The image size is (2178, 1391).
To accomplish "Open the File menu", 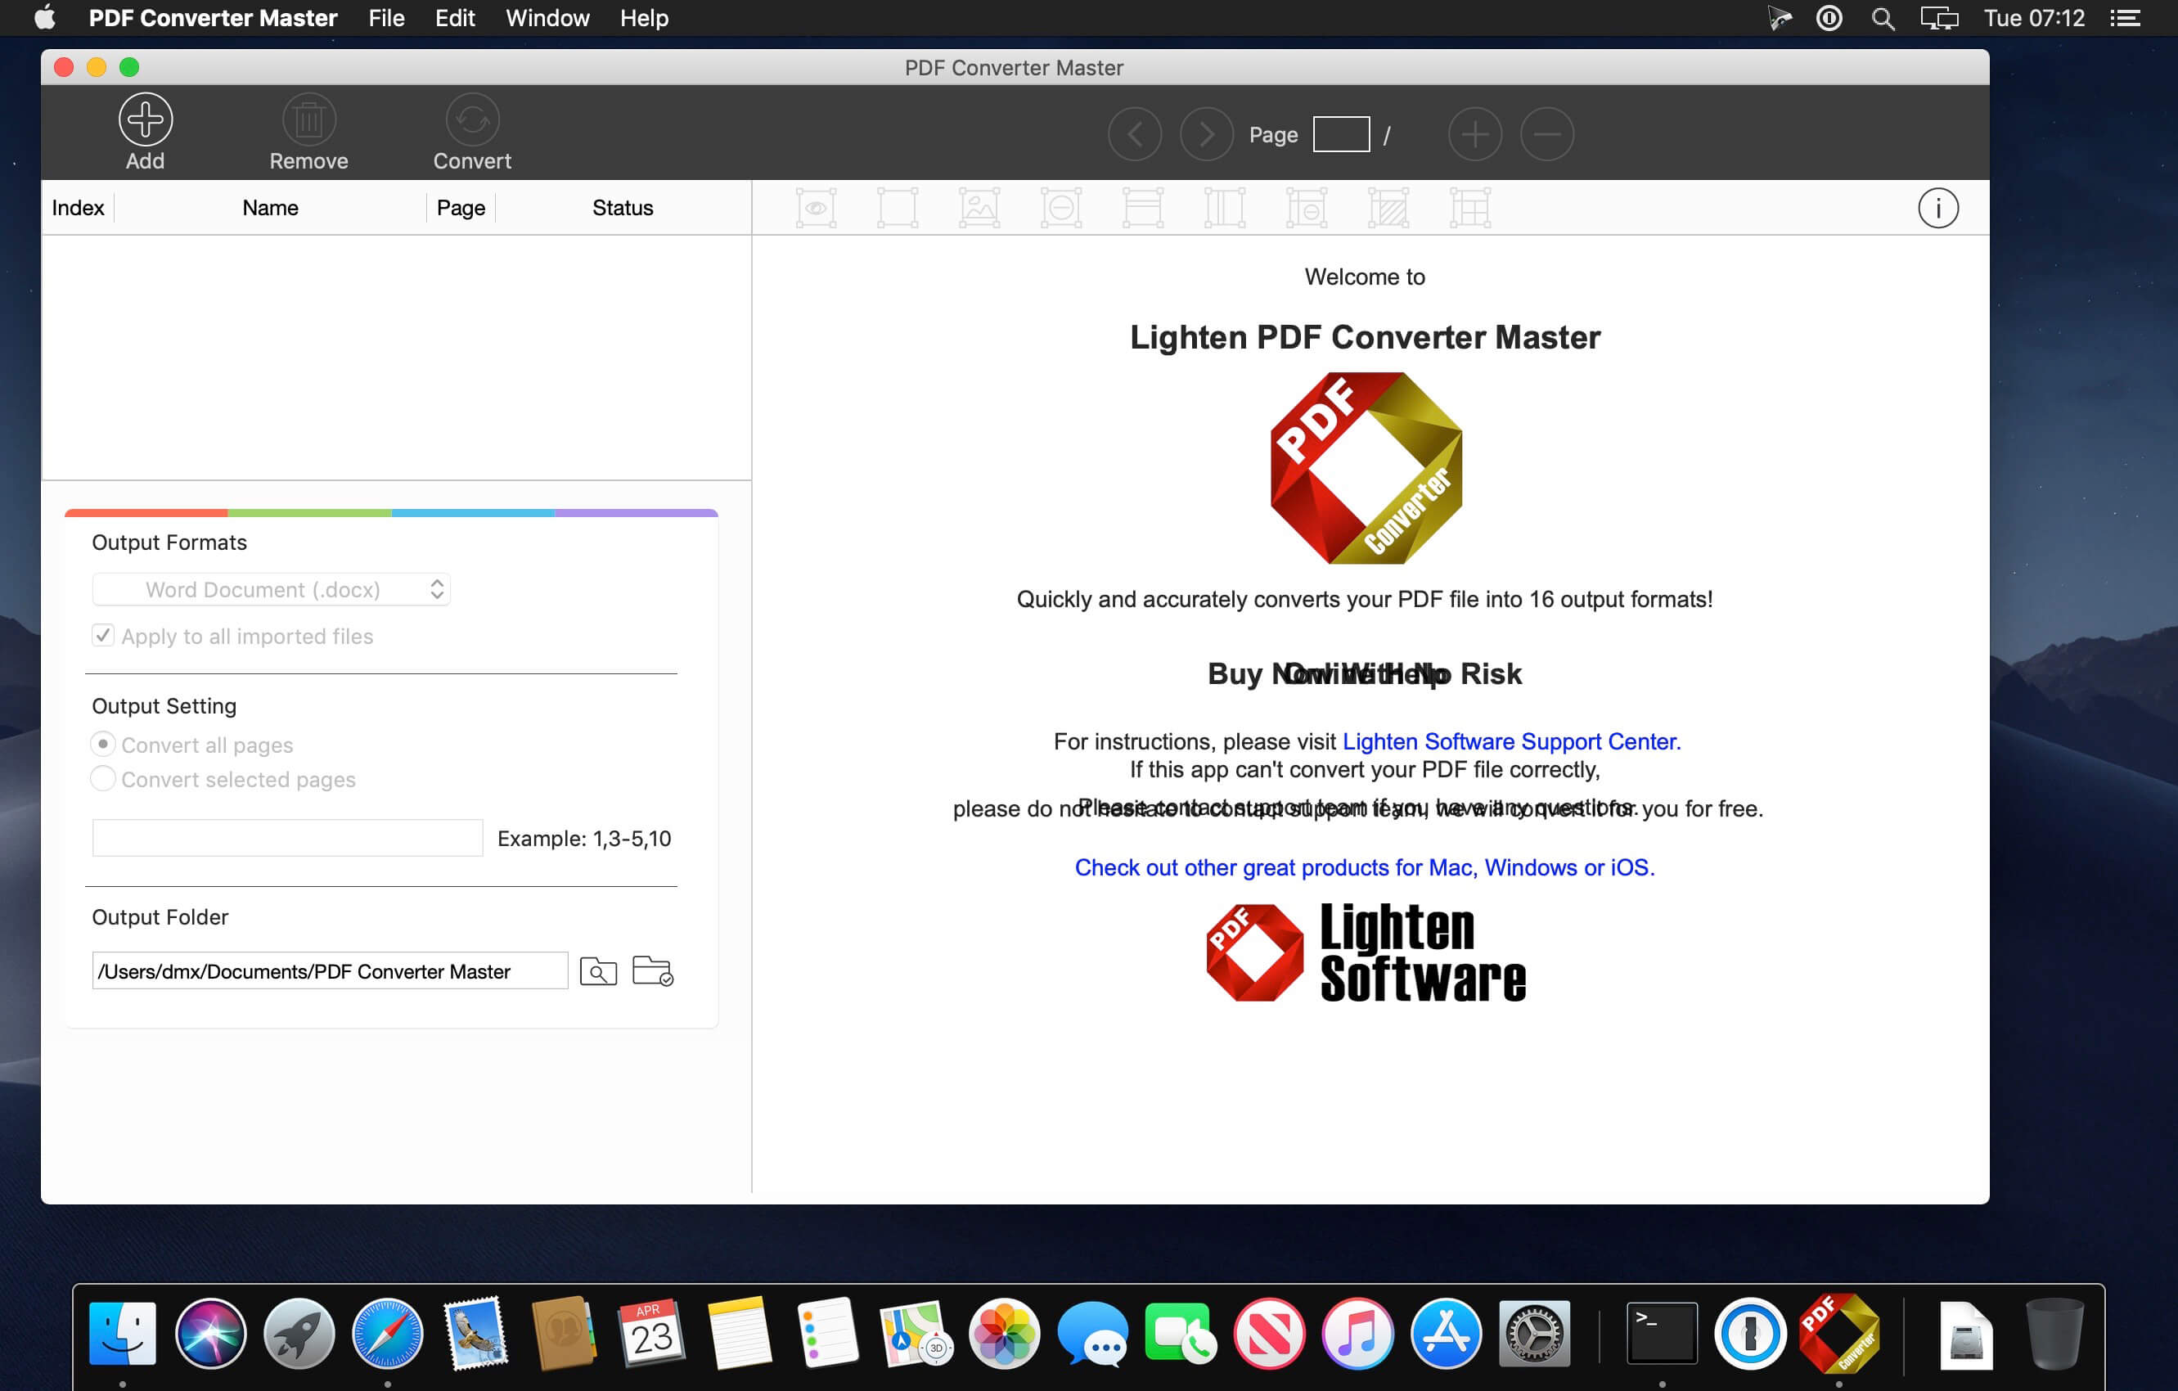I will coord(386,18).
